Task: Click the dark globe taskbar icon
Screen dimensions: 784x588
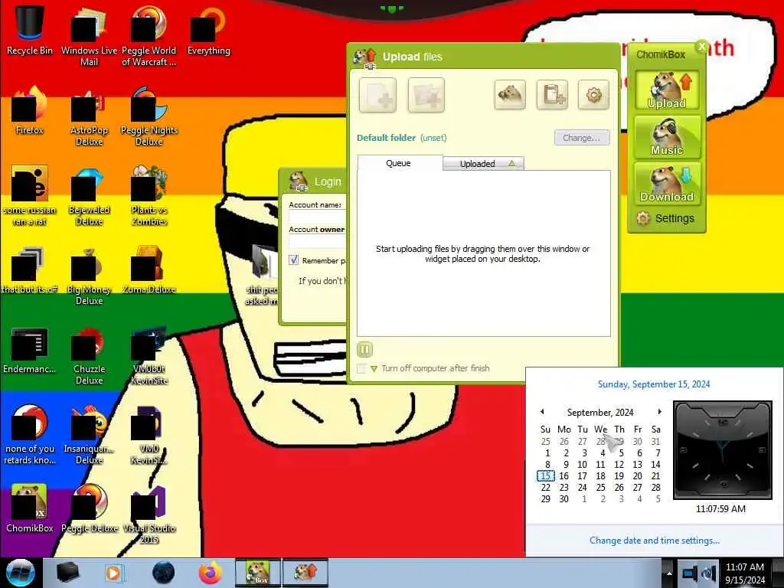Action: [x=164, y=573]
